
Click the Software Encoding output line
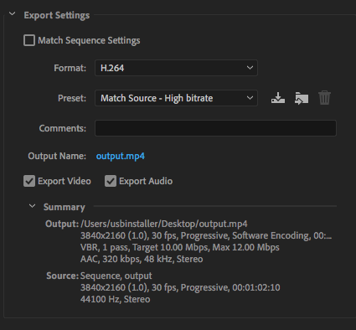click(206, 235)
